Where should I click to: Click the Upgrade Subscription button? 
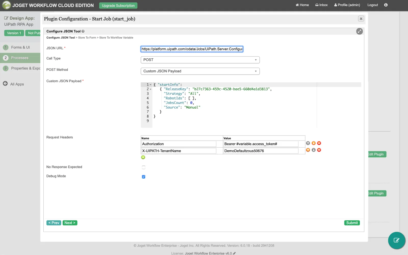tap(118, 6)
